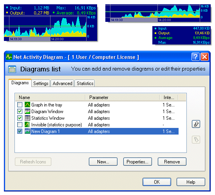Click the Graph in the tray icon
This screenshot has width=215, height=195.
[27, 105]
